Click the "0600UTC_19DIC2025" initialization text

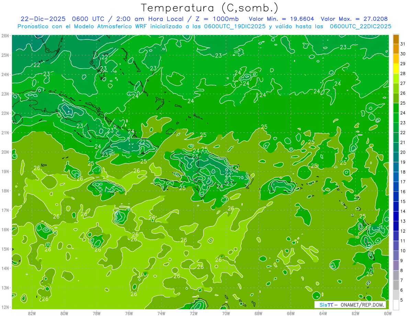pos(235,26)
